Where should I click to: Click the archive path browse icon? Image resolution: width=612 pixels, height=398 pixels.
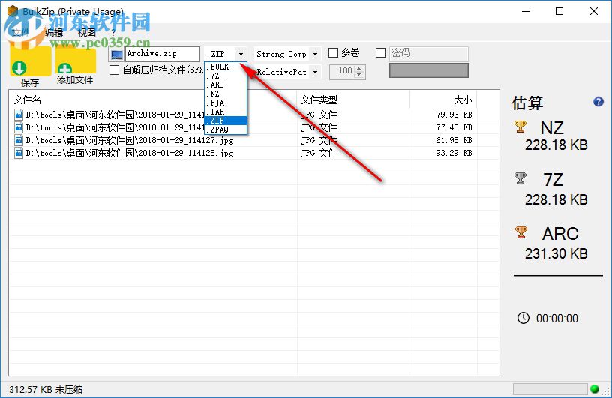point(117,55)
